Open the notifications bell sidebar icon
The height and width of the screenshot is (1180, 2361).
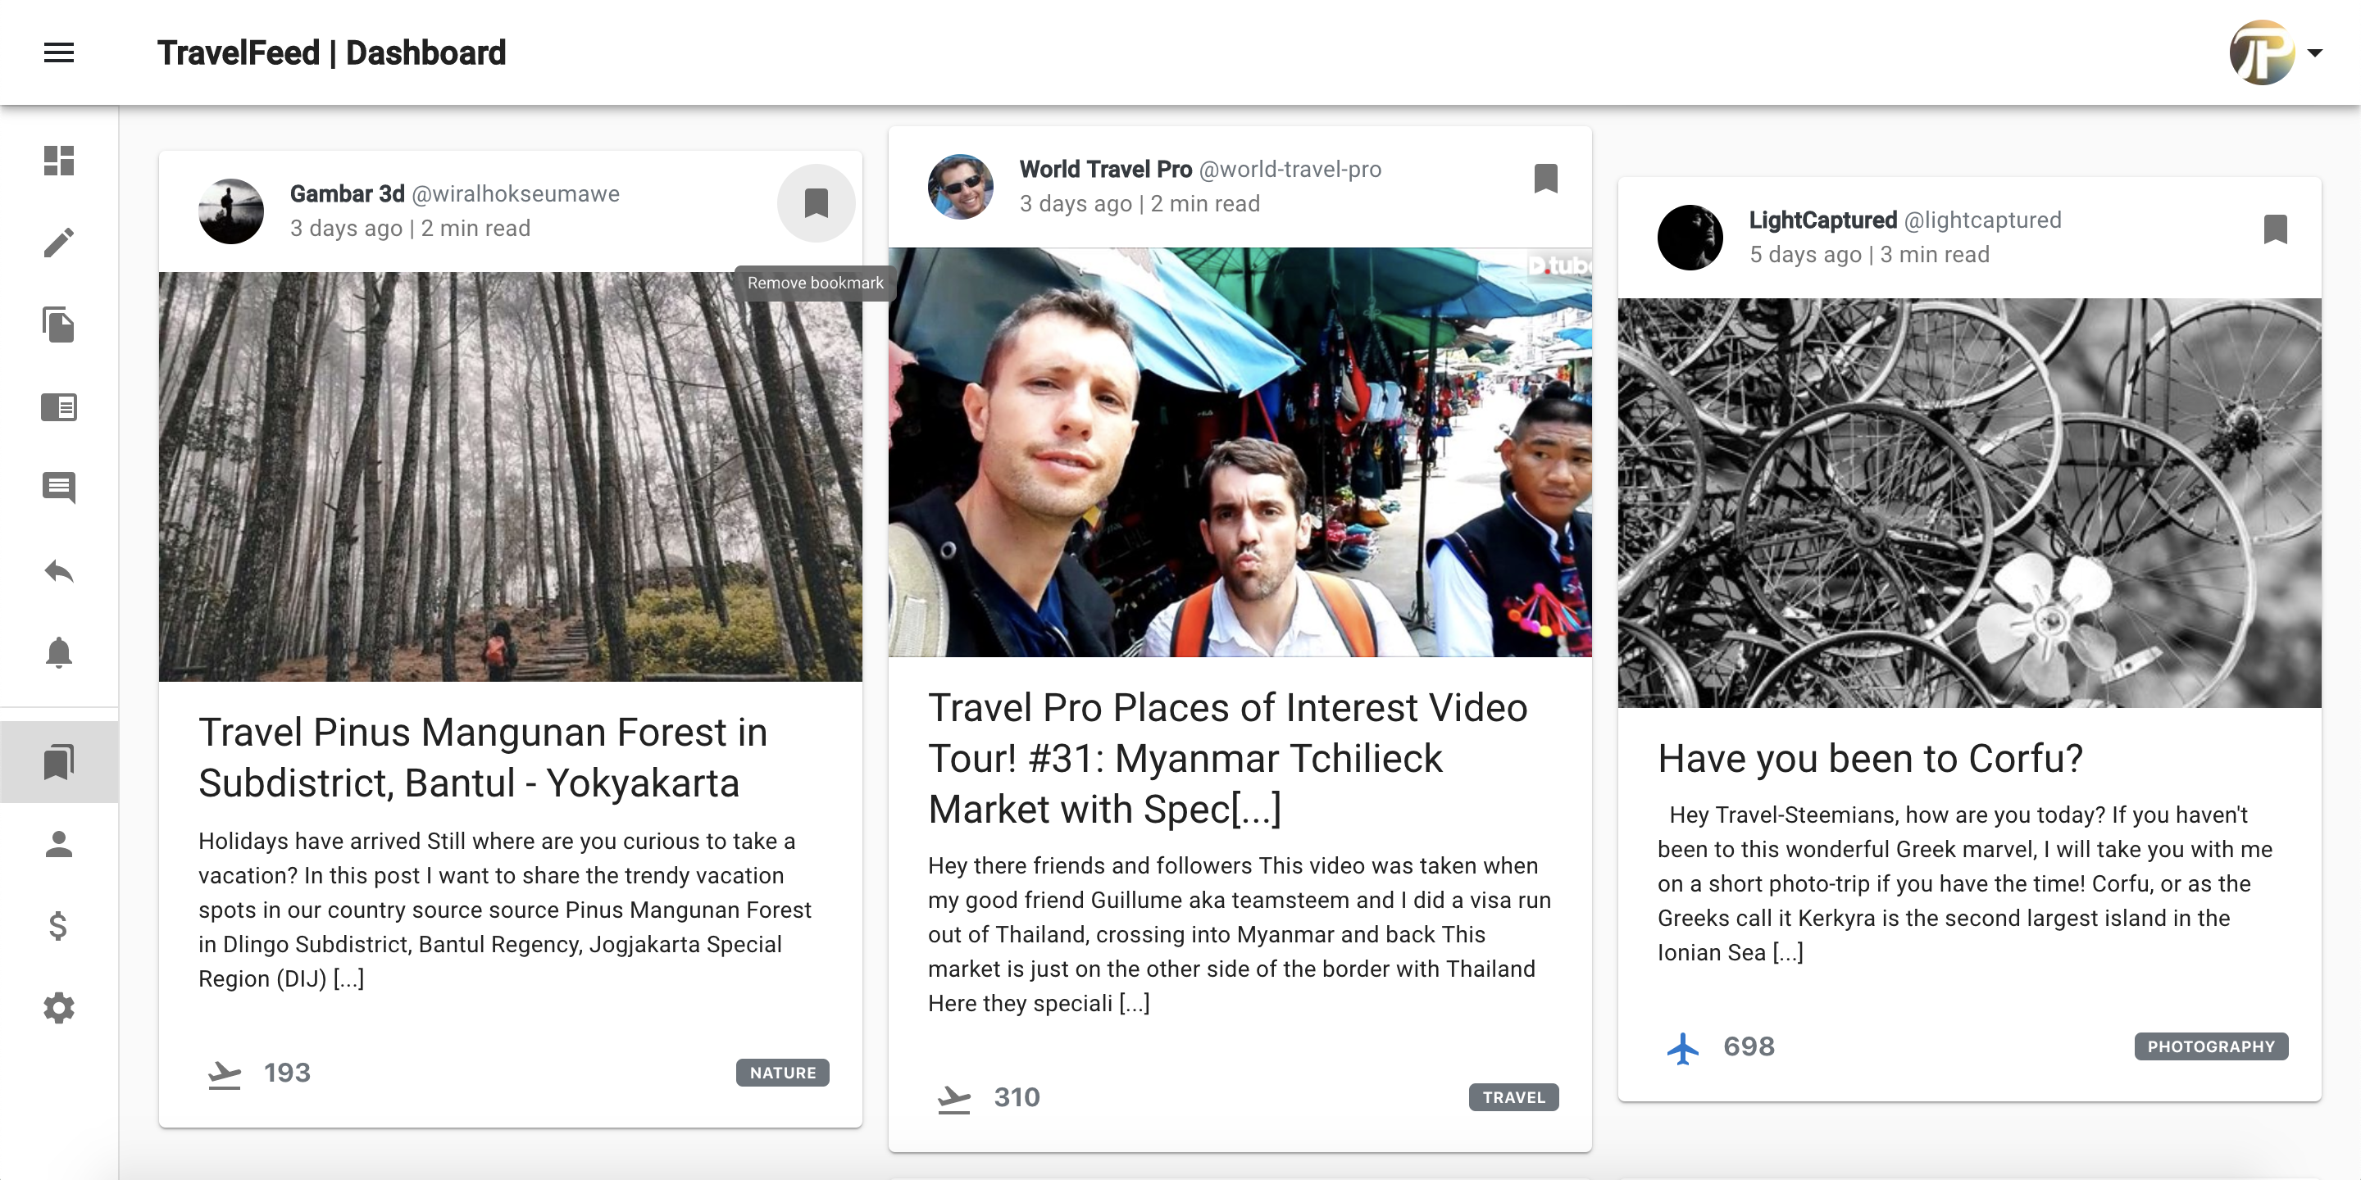59,652
